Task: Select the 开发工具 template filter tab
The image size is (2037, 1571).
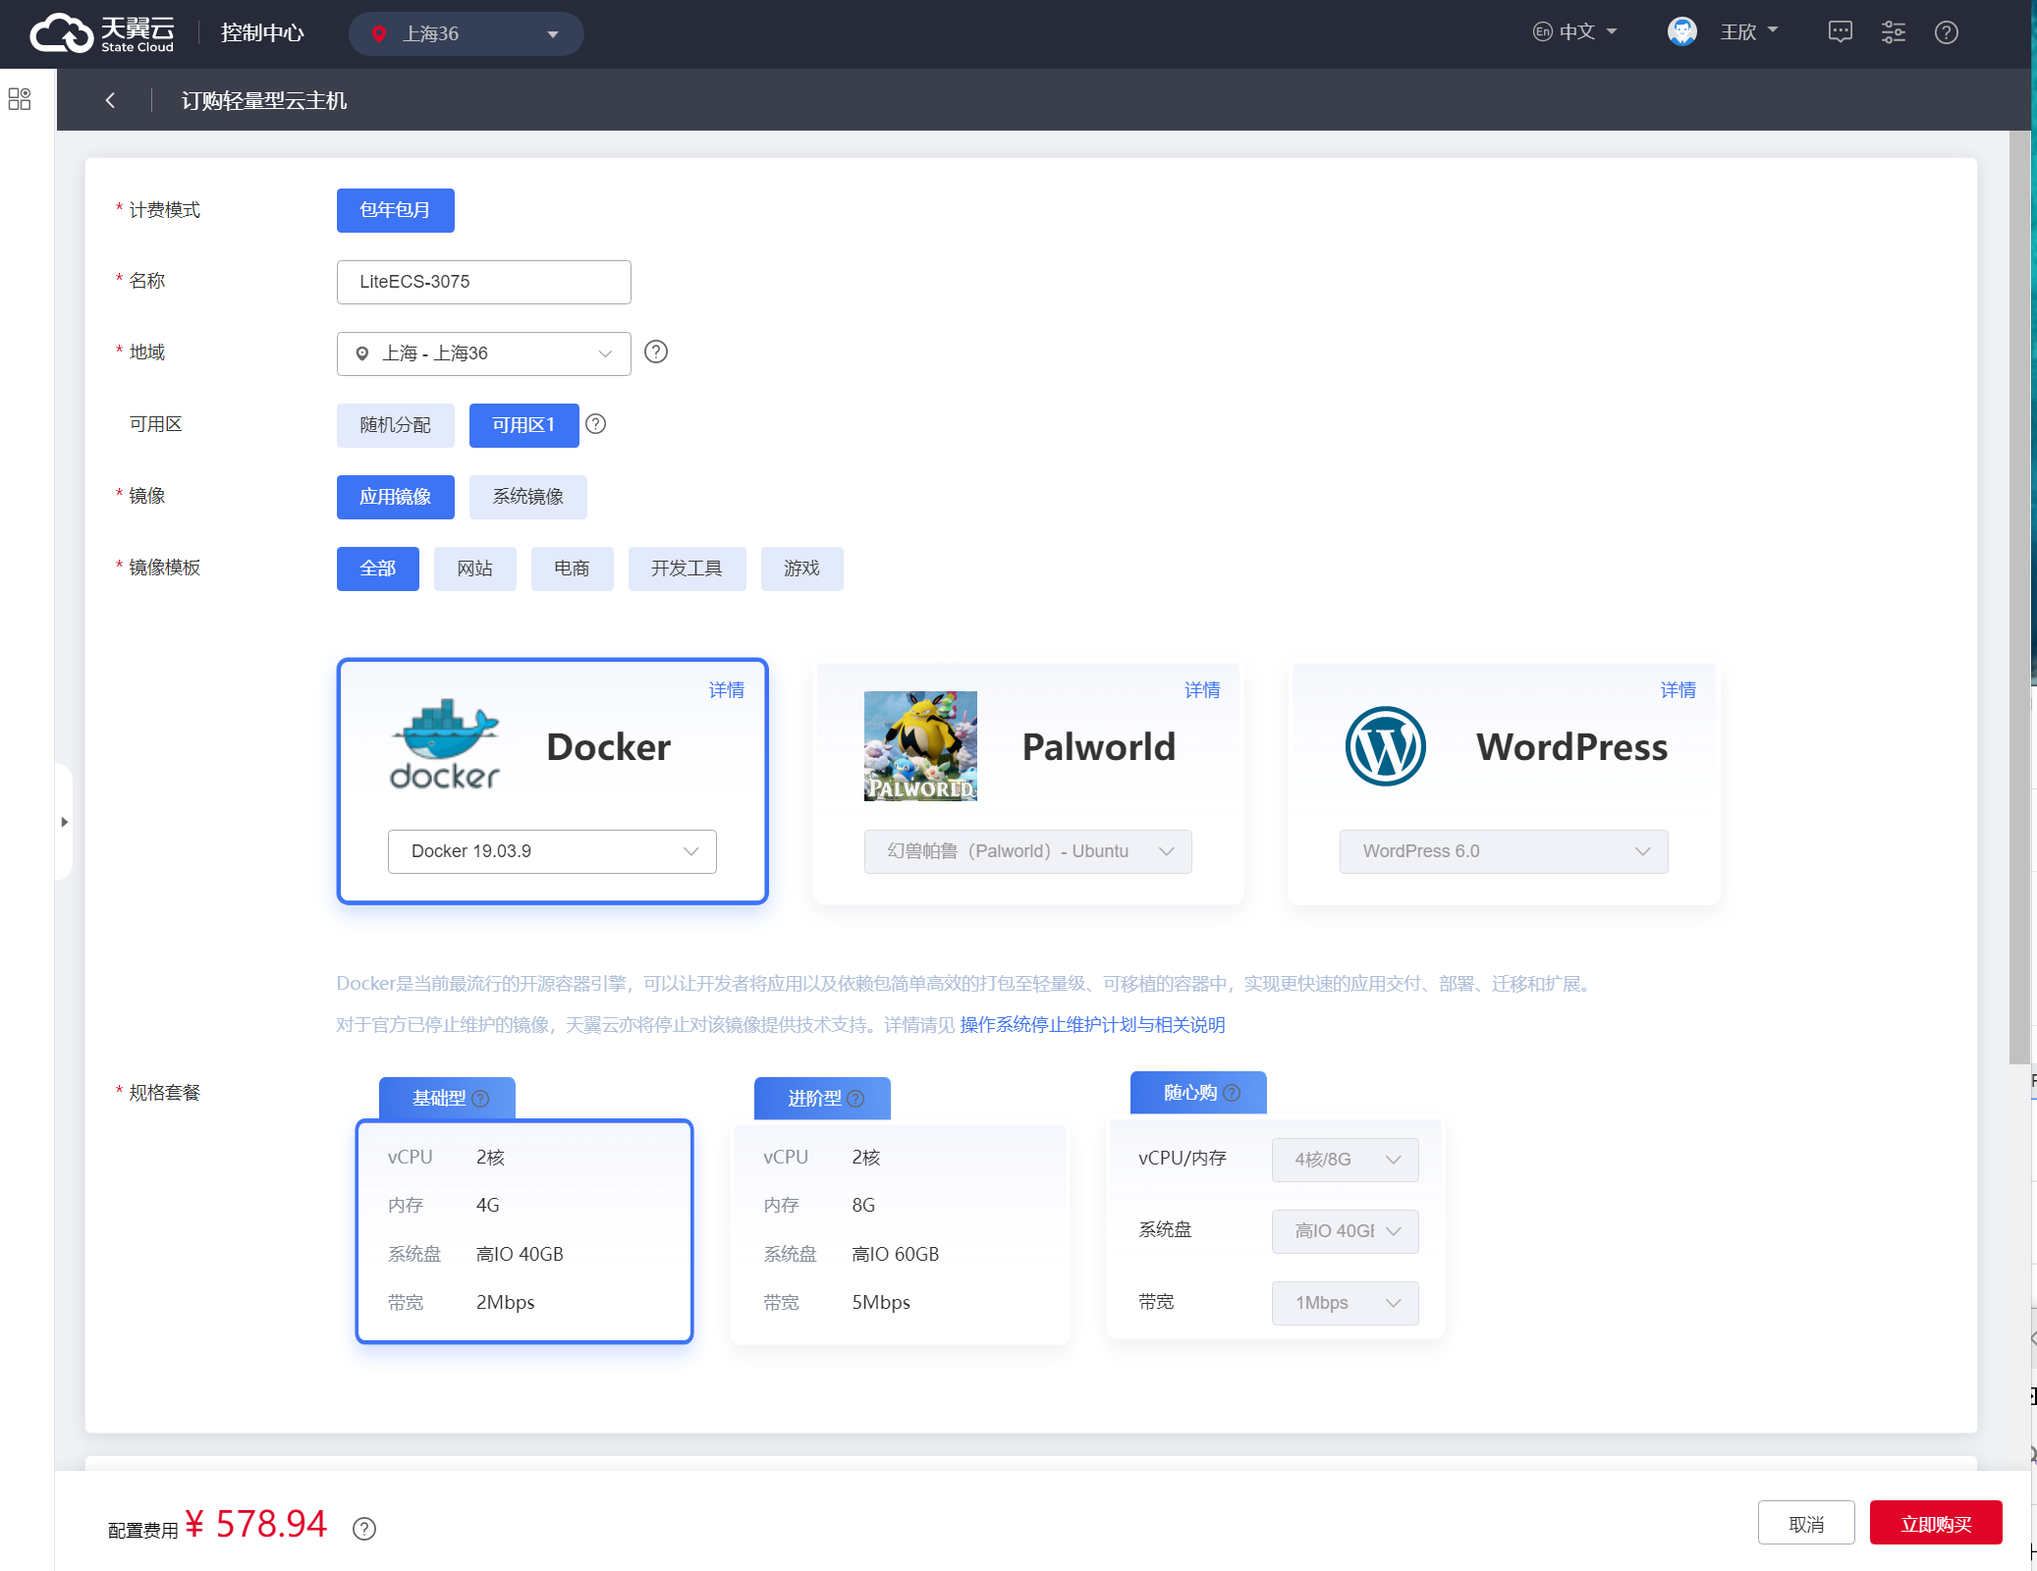Action: [x=688, y=569]
